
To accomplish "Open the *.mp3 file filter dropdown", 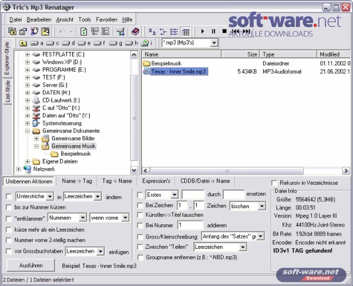I will (x=214, y=43).
